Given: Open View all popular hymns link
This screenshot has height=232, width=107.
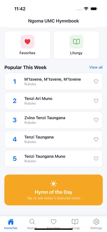Looking at the screenshot, I should pos(96,67).
